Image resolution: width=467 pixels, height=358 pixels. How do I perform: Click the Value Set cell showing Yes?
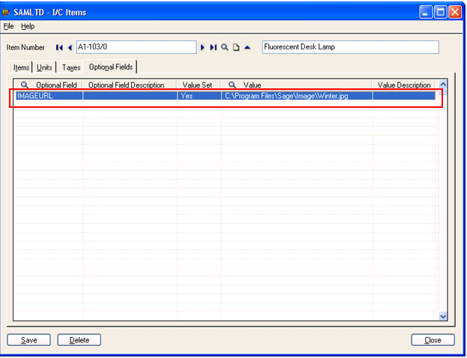199,96
